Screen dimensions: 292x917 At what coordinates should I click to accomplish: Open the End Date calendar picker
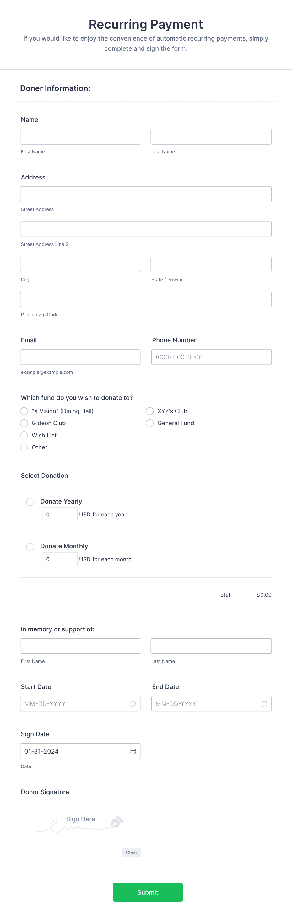264,703
